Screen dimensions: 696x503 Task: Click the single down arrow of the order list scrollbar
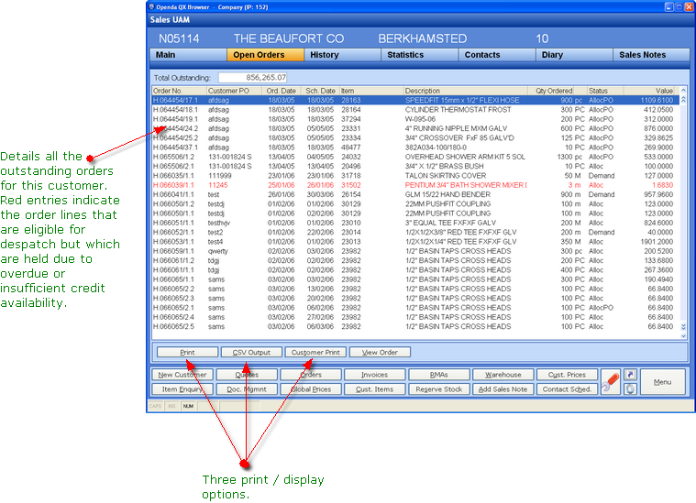[x=683, y=336]
